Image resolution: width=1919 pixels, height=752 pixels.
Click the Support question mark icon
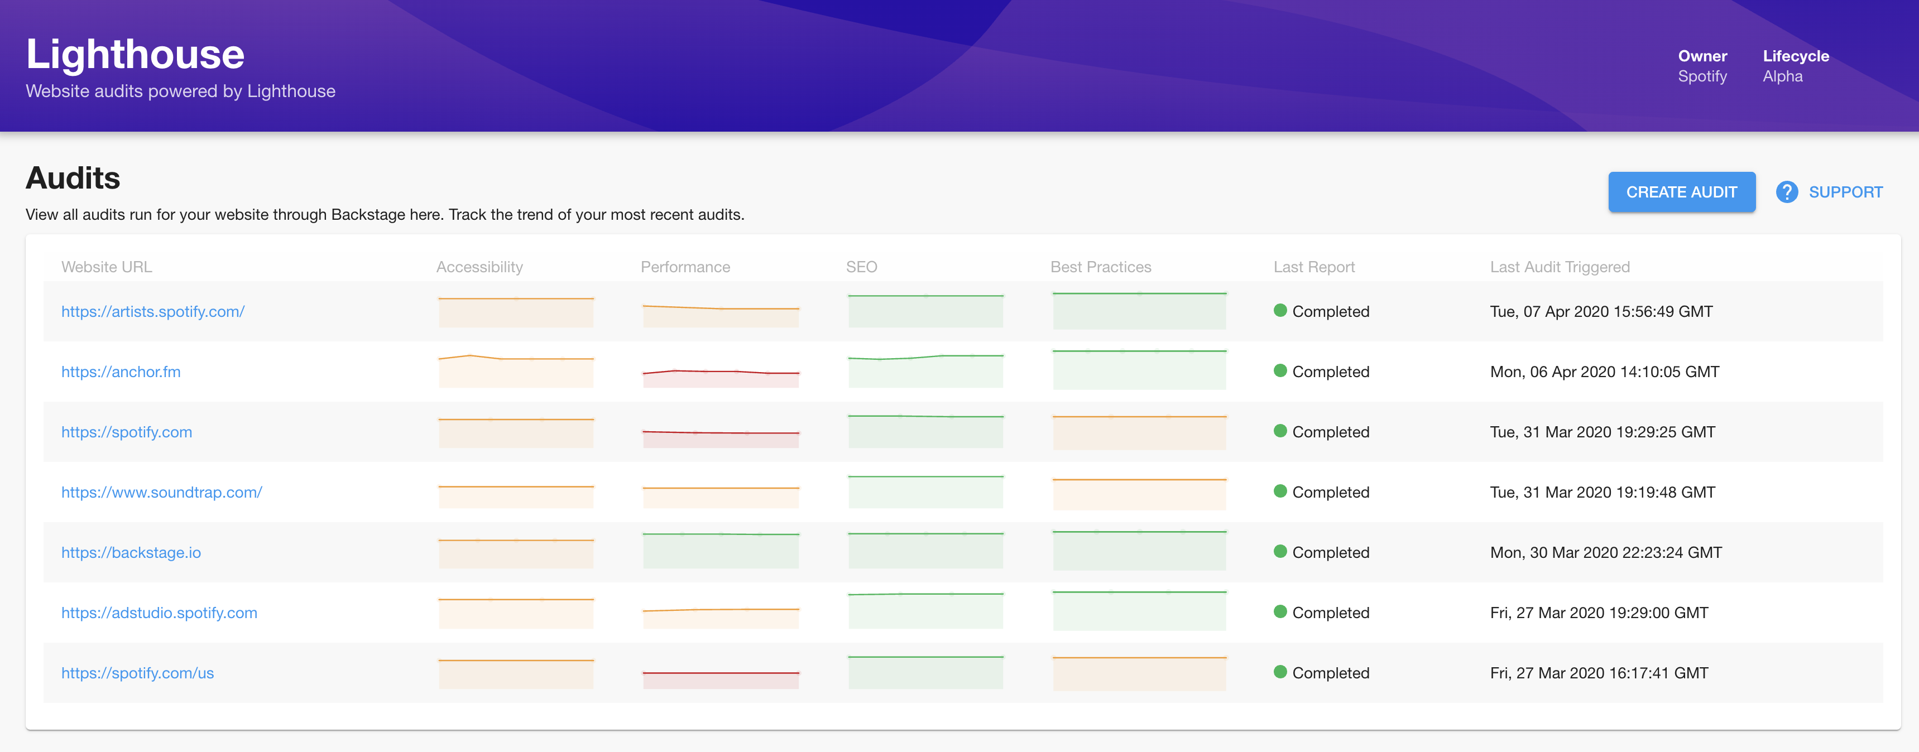1786,192
